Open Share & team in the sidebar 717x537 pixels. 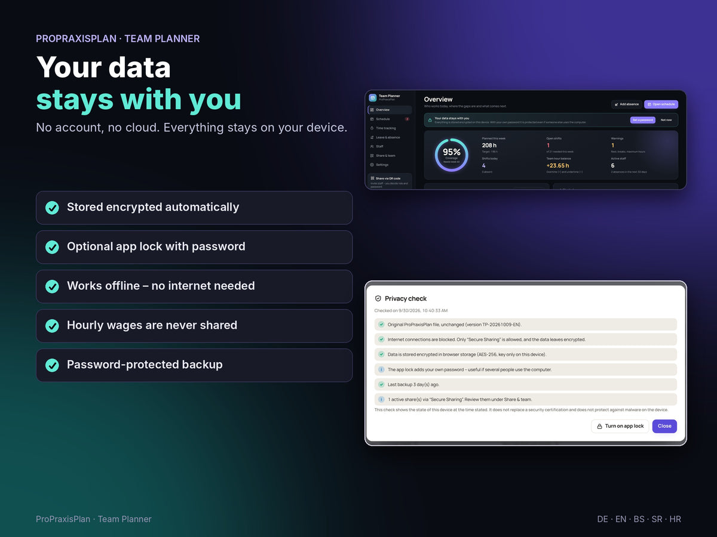(x=390, y=156)
